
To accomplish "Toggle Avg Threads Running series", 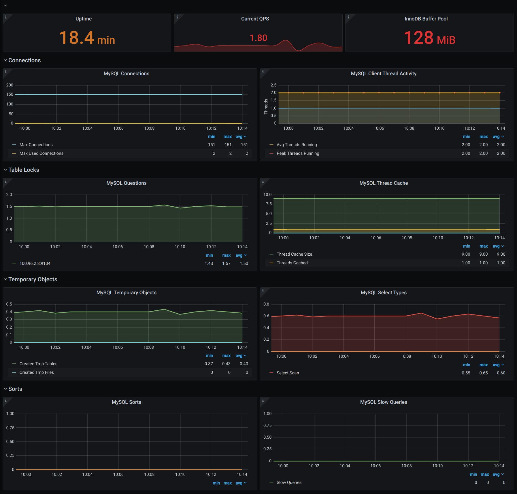I will point(297,145).
